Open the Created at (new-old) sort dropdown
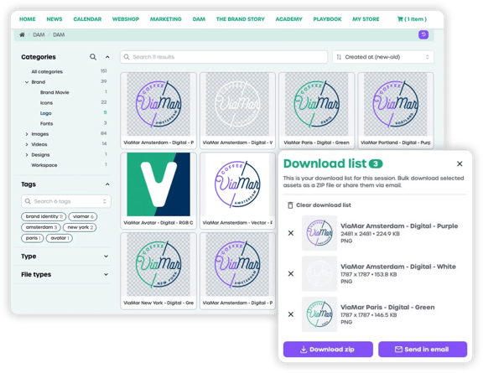Viewport: 483px width, 373px height. (x=383, y=57)
